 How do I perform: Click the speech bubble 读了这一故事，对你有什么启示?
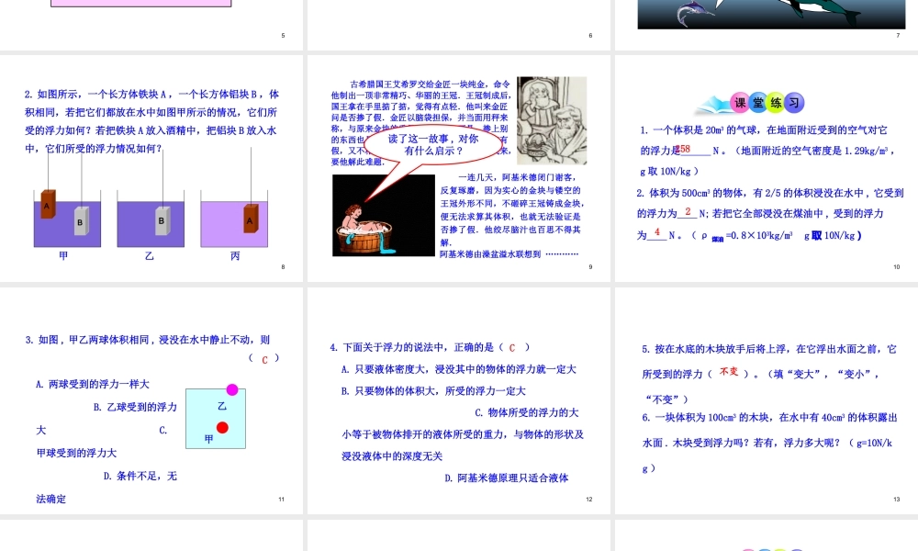tap(433, 145)
